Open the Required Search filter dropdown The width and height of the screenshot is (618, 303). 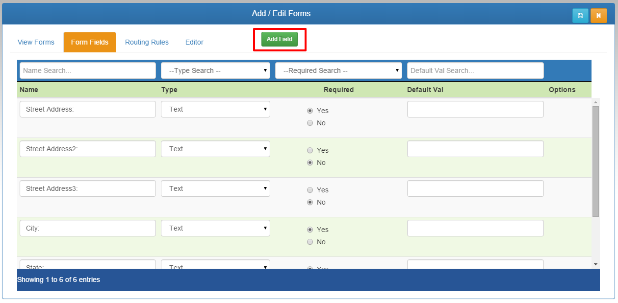pos(338,70)
